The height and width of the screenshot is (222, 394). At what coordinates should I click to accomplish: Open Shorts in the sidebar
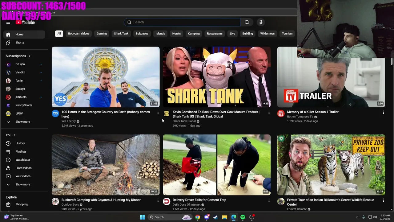24,43
